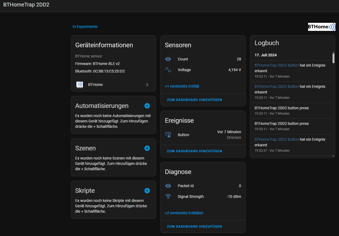The width and height of the screenshot is (339, 236).
Task: Open the Packet Id diagnostic row
Action: [x=203, y=186]
